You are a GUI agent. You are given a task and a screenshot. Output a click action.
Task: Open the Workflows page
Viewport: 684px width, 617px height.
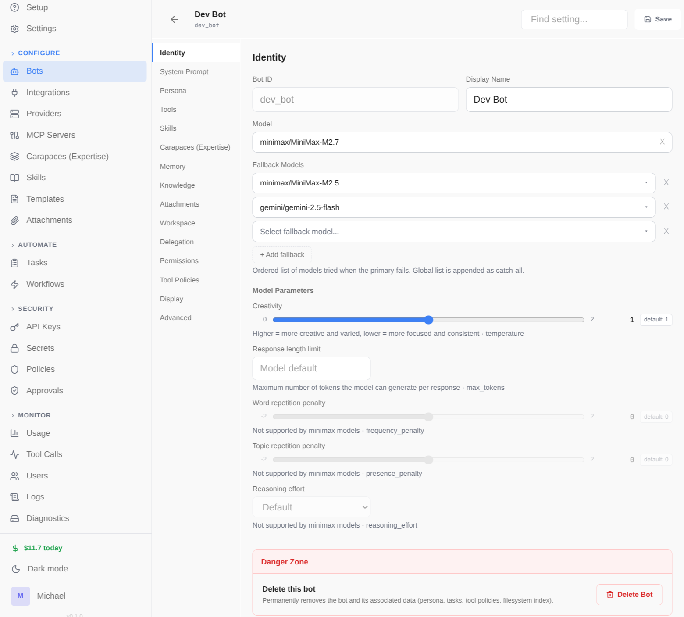(x=45, y=284)
